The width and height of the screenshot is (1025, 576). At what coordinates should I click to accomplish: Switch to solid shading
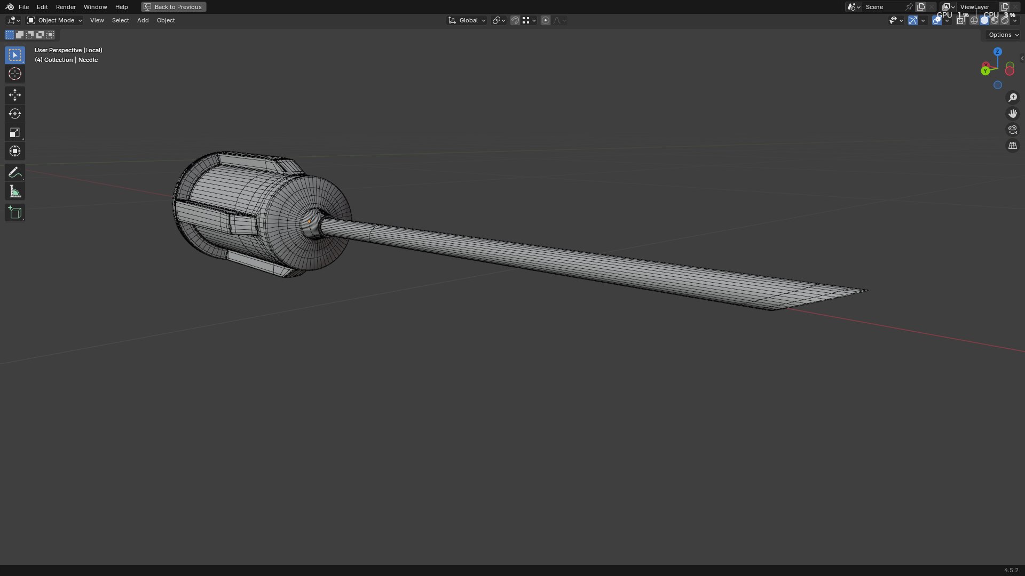984,20
